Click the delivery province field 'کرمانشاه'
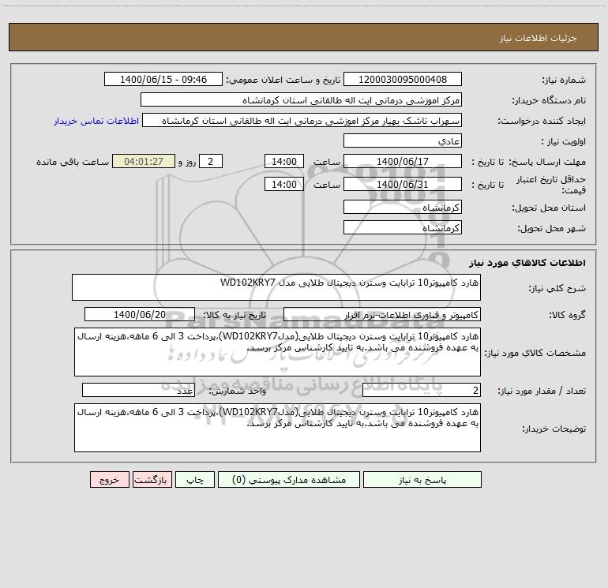Image resolution: width=608 pixels, height=588 pixels. (x=403, y=207)
